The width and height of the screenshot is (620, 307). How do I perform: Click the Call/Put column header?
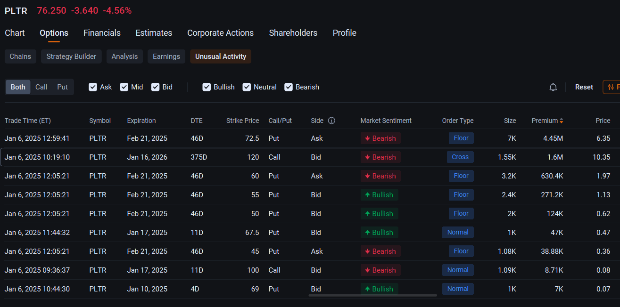tap(280, 121)
